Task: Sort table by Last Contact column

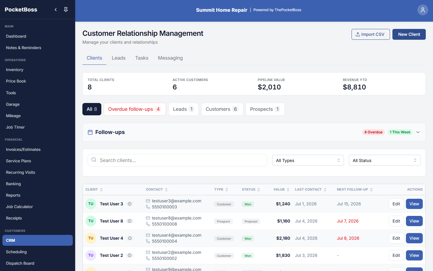Action: [x=311, y=189]
